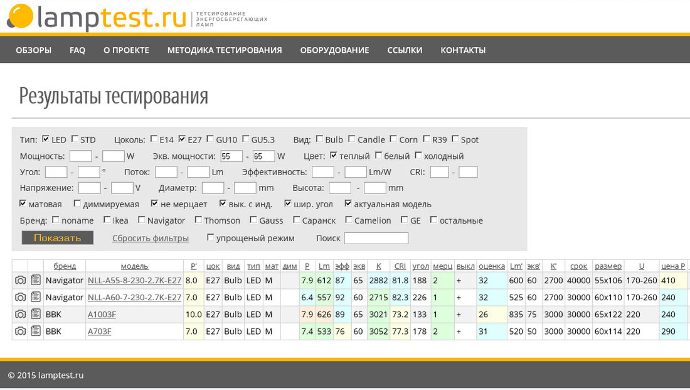
Task: Tick the Spot checkbox
Action: [x=455, y=139]
